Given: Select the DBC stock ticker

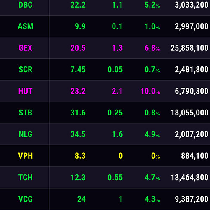Looking at the screenshot, I should click(x=26, y=5).
